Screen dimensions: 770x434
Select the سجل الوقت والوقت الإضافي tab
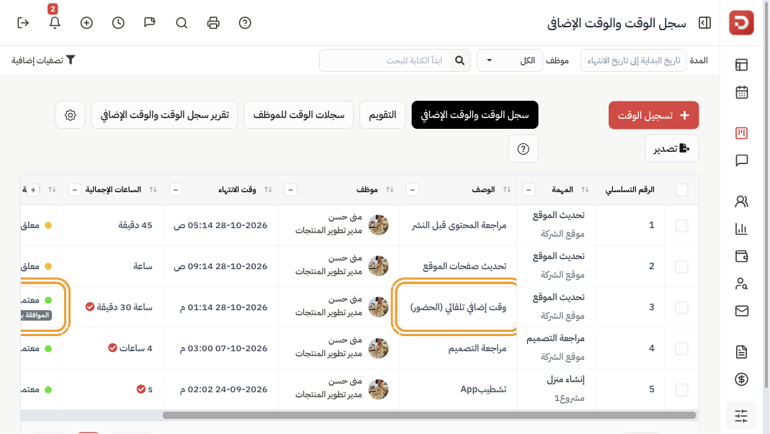tap(475, 115)
